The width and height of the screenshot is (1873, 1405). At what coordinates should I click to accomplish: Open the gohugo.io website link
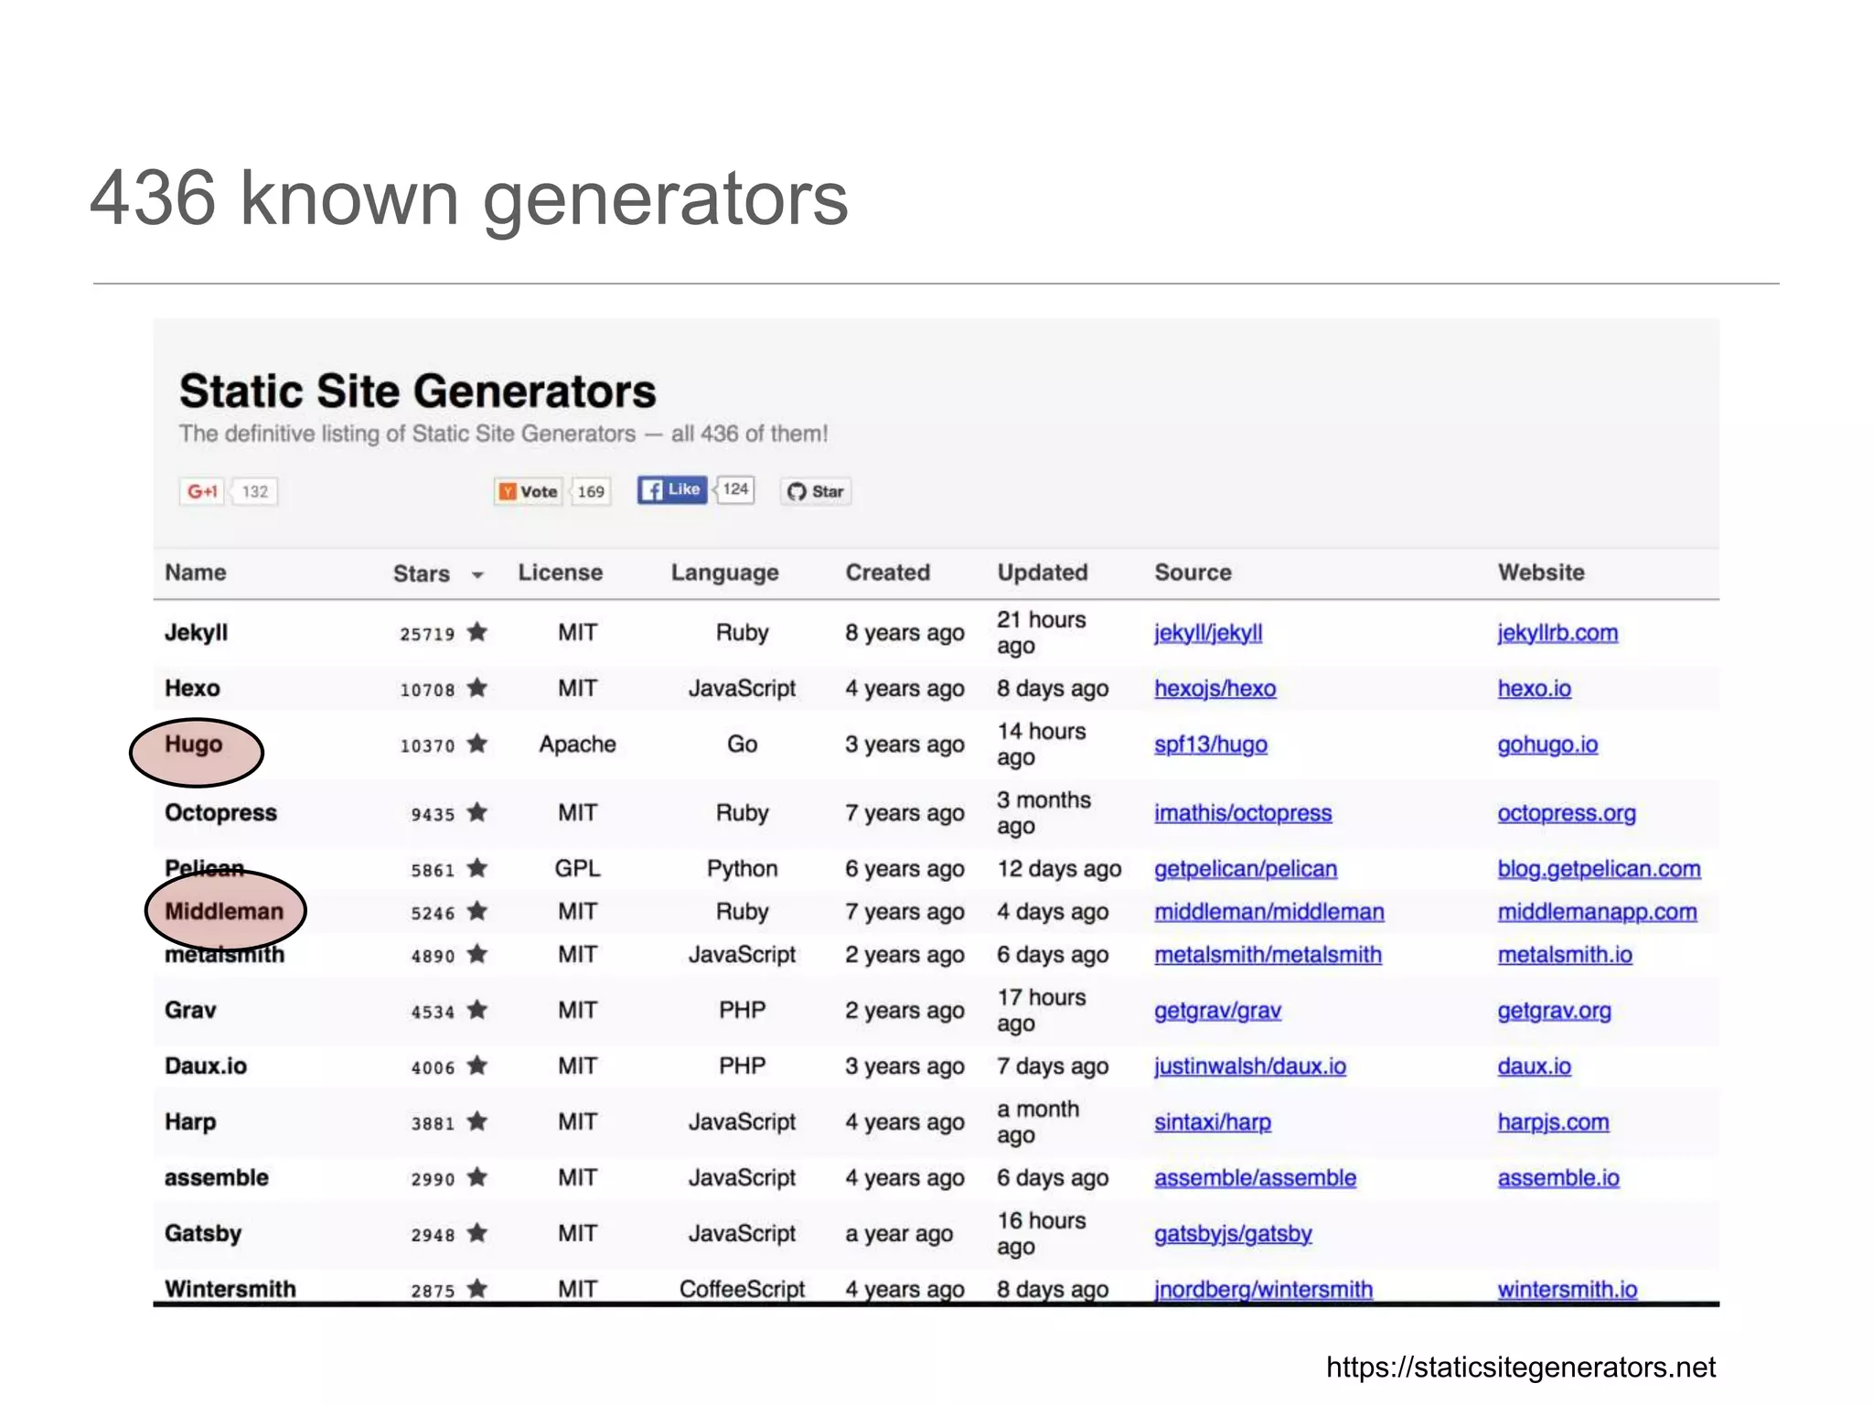1547,745
